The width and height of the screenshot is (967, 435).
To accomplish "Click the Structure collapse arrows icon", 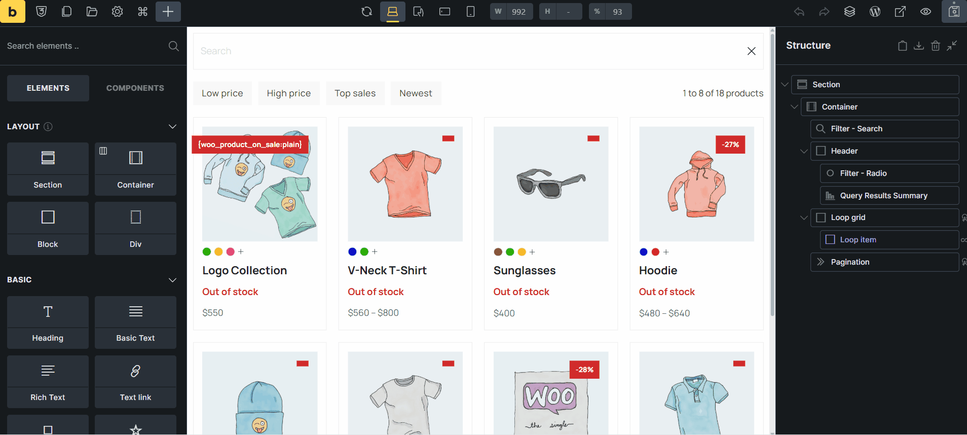I will tap(952, 46).
